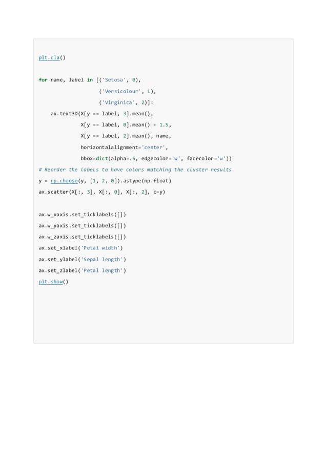The image size is (327, 462).
Task: Click the line ending with 'name,'
Action: tap(126, 136)
